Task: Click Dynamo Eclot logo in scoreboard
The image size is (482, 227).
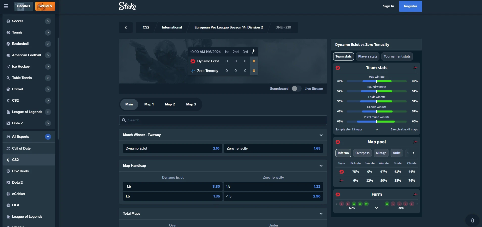Action: click(x=193, y=61)
